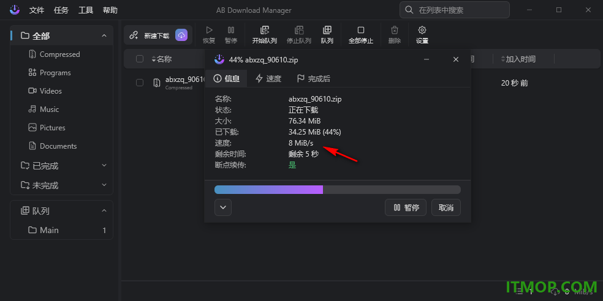Switch to the 信息 tab

coord(227,79)
